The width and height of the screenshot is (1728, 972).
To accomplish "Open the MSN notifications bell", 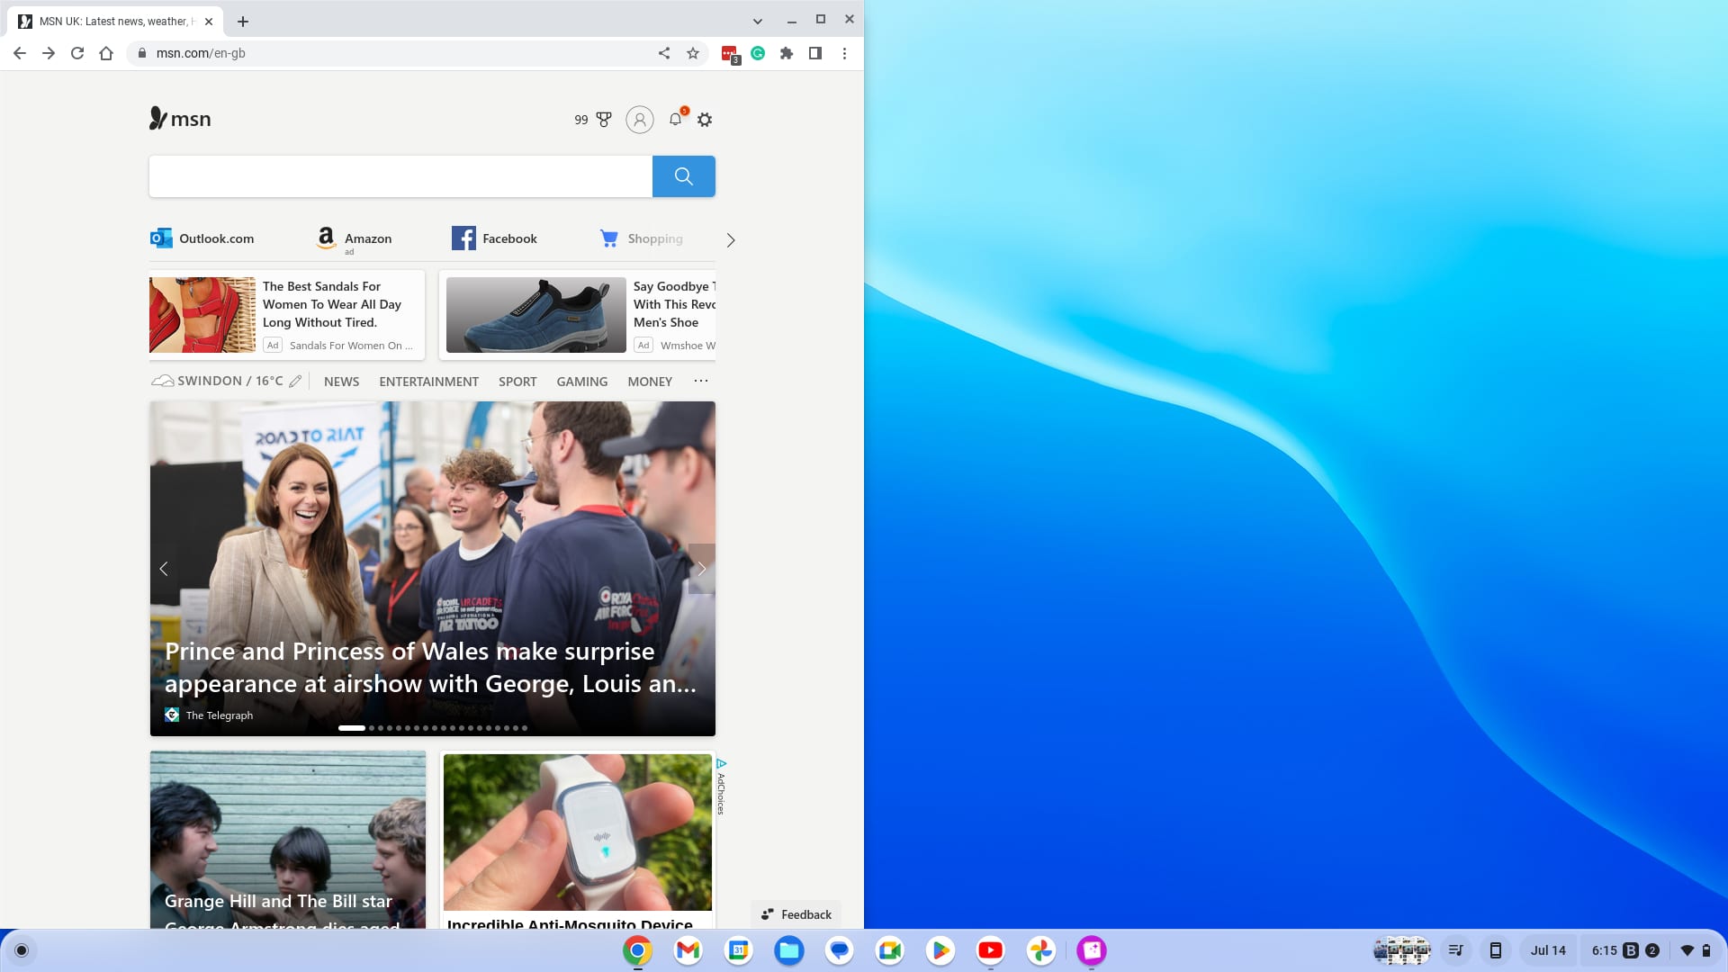I will (676, 119).
